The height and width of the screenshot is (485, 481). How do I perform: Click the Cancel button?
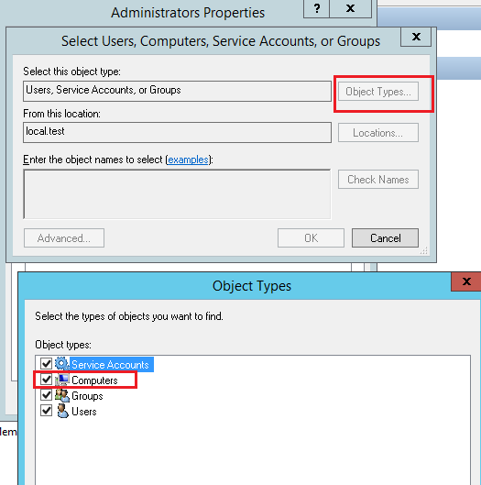[x=385, y=238]
